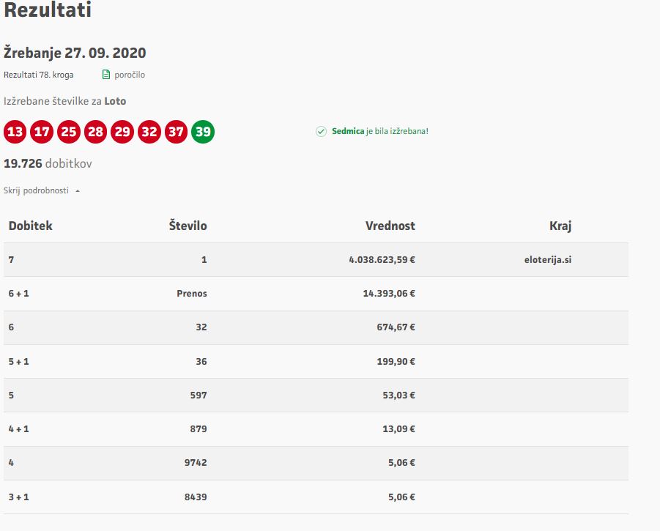Click the Prenos cell in the 6 + 1 row
Screen dimensions: 660x531
(192, 293)
